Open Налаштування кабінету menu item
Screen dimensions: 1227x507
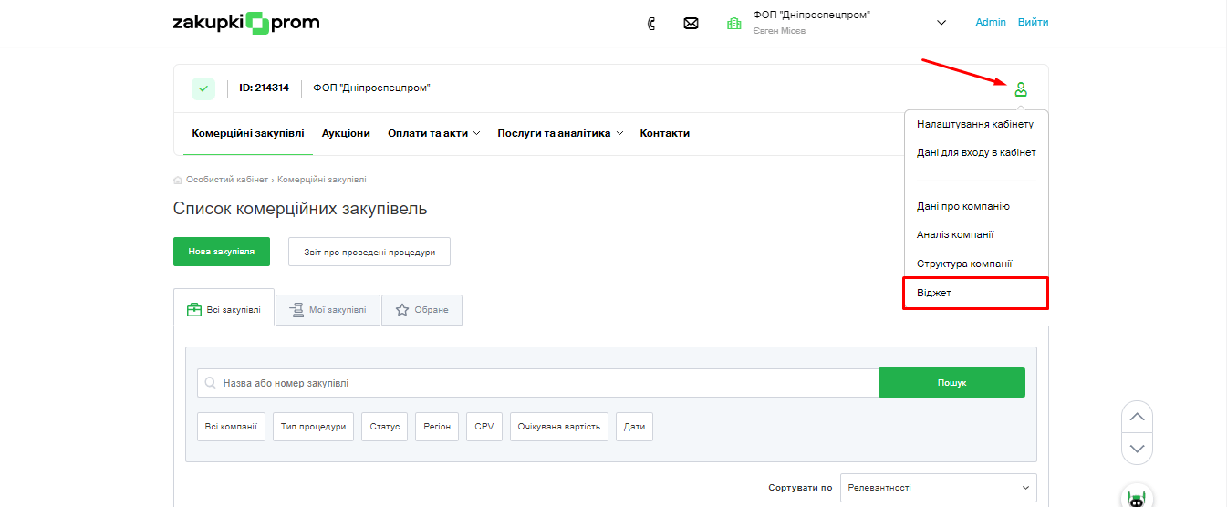point(974,124)
